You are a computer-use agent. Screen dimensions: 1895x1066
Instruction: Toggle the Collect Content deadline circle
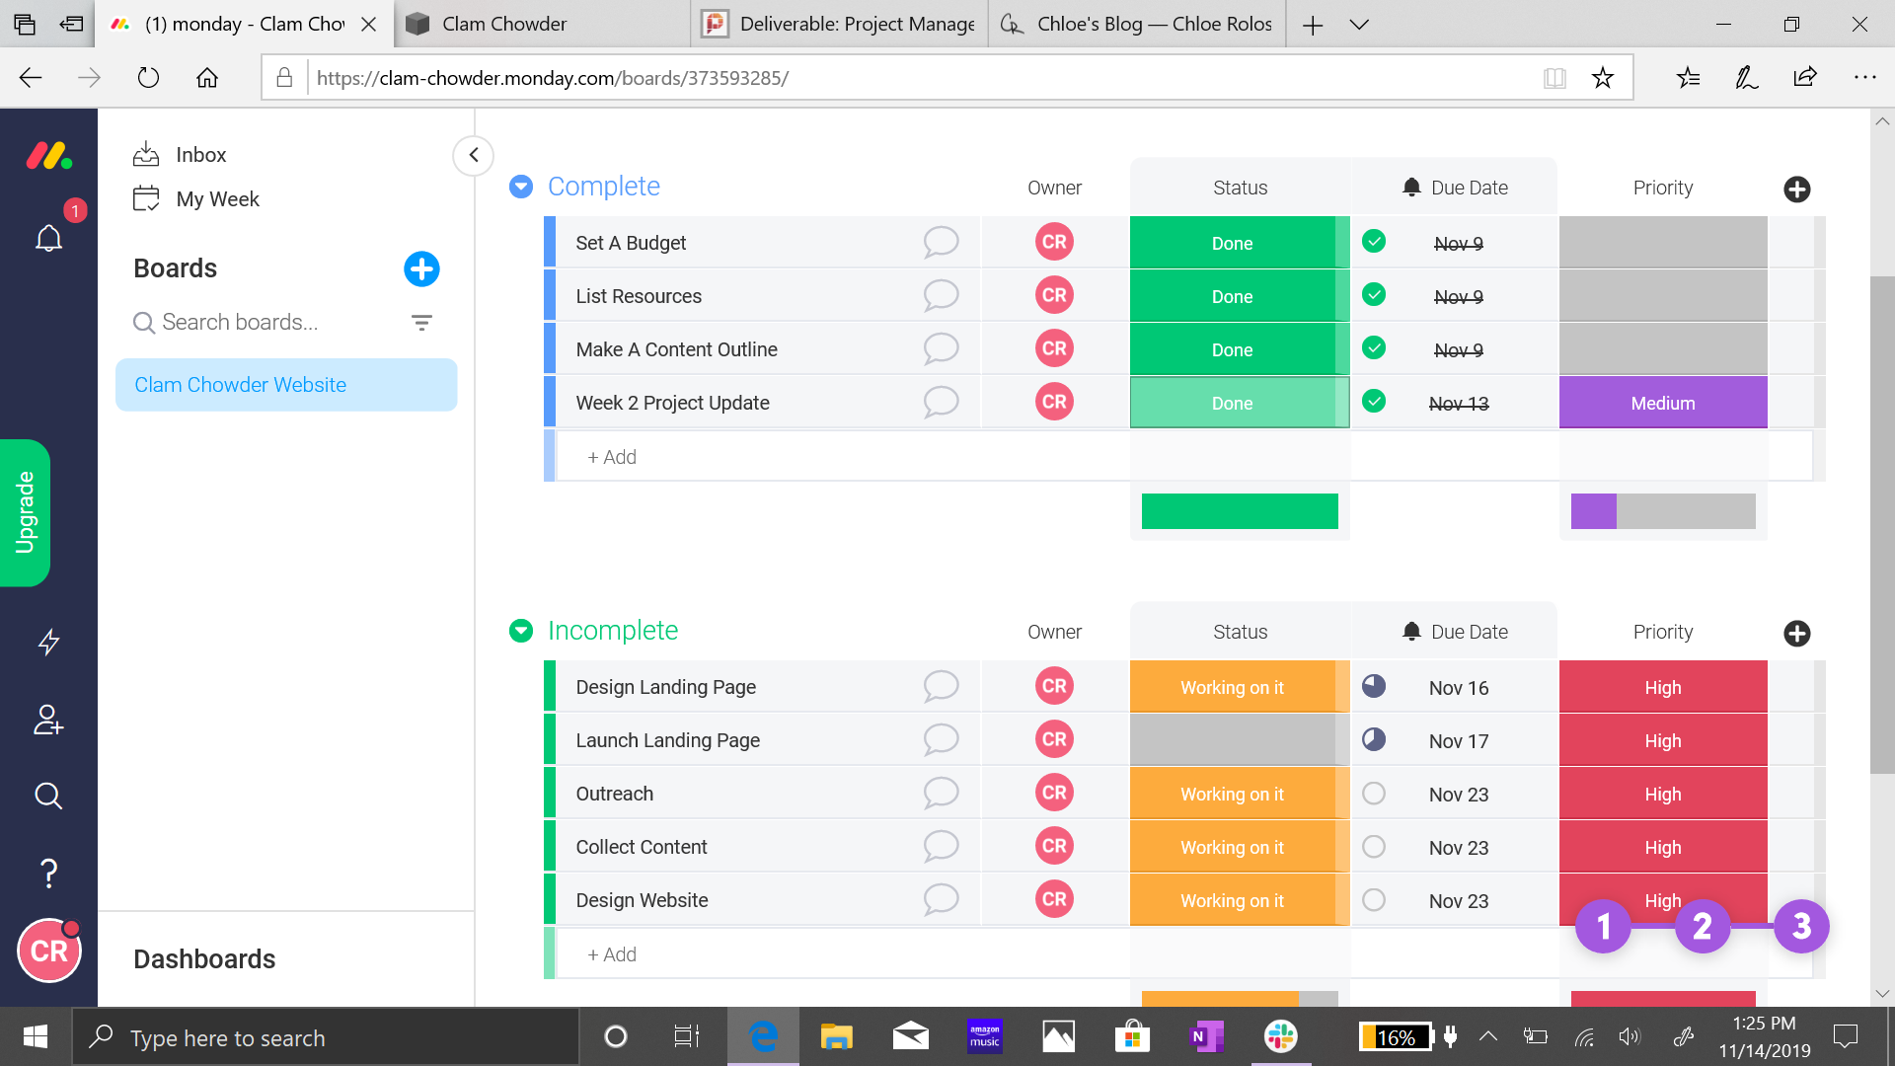1373,846
